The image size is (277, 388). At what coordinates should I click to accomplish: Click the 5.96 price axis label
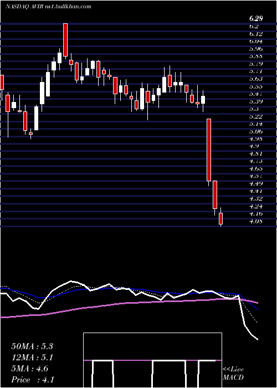point(256,49)
